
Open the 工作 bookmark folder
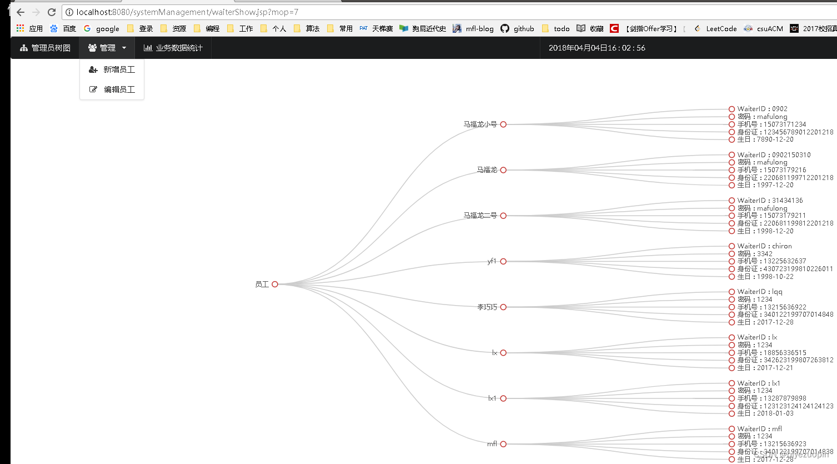click(240, 28)
